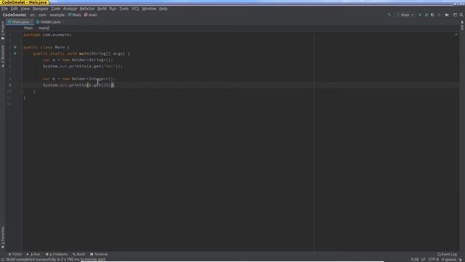Open Search Everywhere magnifier icon

(x=461, y=15)
